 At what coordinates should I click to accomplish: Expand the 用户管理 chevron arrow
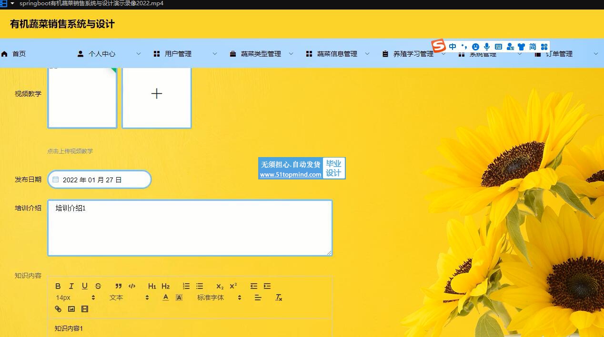pos(215,54)
